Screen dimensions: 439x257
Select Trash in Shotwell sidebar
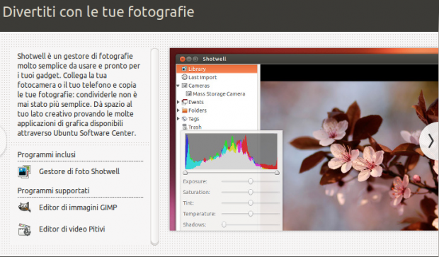tap(217, 127)
